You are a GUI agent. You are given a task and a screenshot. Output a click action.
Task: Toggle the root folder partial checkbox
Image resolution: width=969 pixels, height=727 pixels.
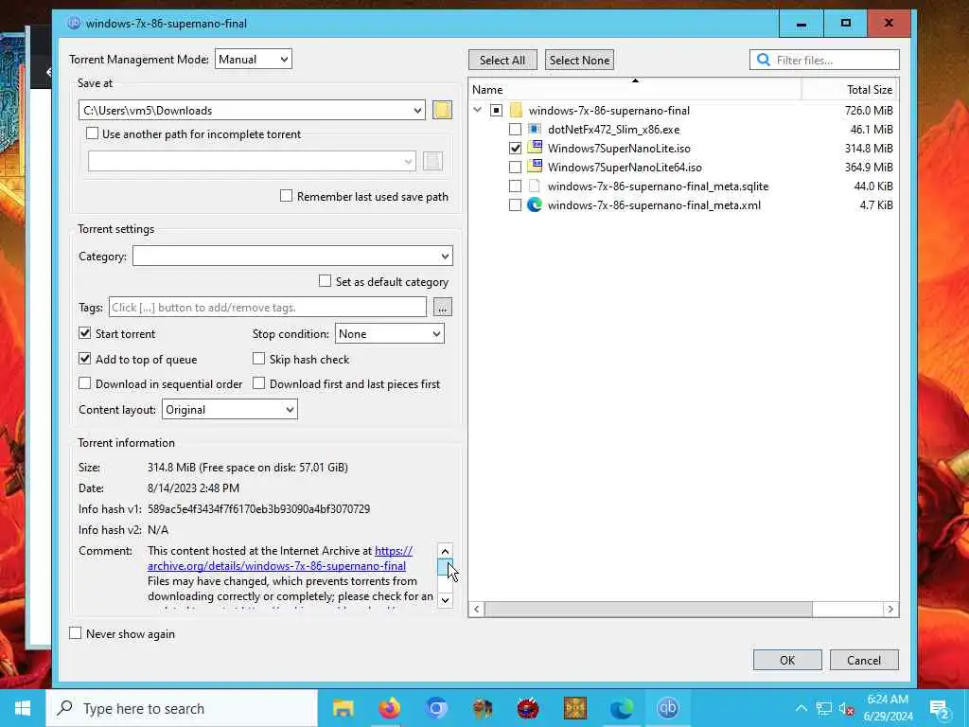496,111
